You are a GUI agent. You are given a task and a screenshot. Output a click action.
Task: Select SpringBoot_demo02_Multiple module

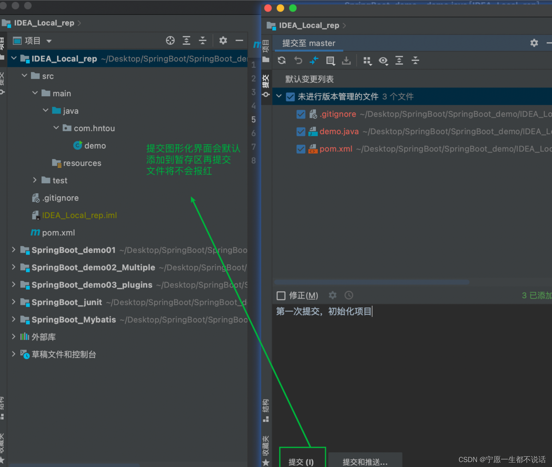(x=93, y=267)
